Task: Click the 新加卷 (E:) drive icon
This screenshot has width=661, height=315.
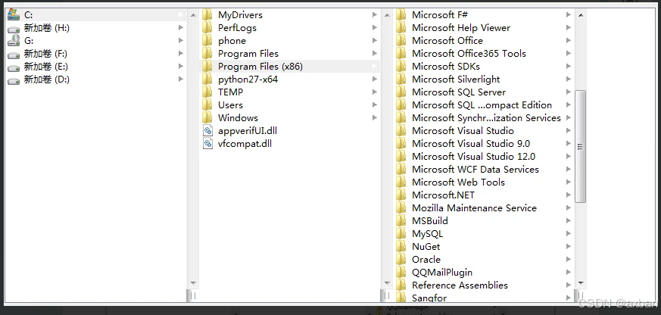Action: pyautogui.click(x=14, y=67)
